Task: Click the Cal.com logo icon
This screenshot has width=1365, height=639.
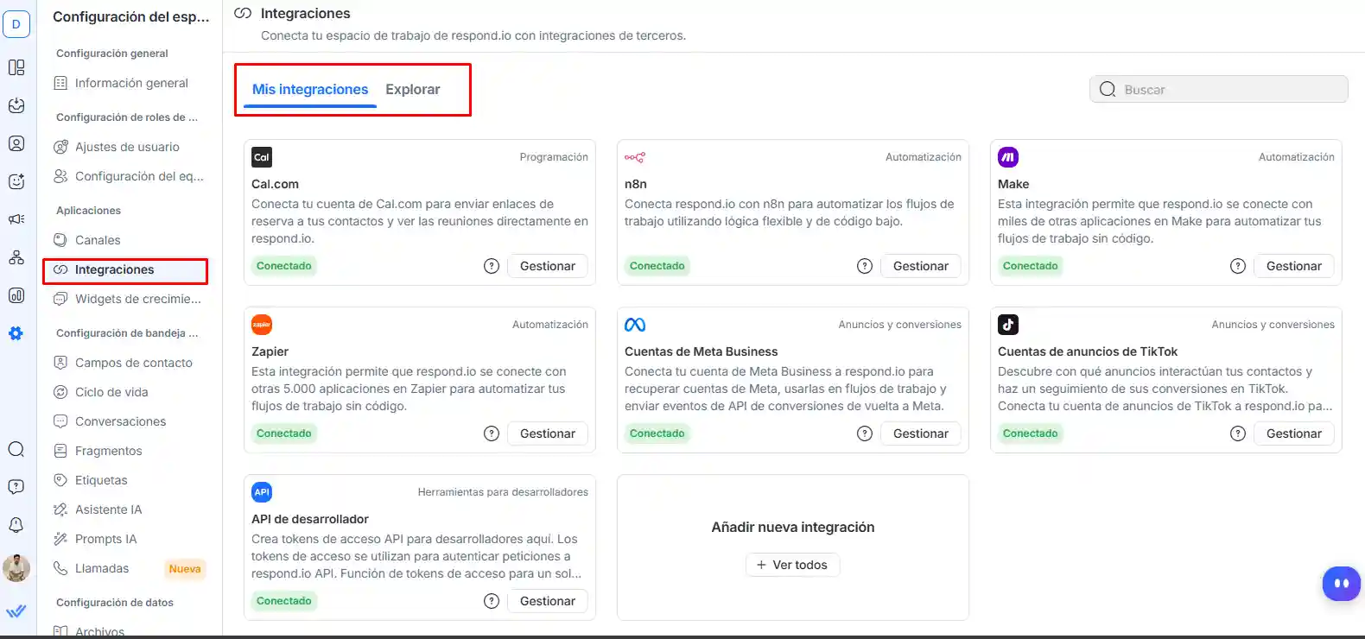Action: coord(262,157)
